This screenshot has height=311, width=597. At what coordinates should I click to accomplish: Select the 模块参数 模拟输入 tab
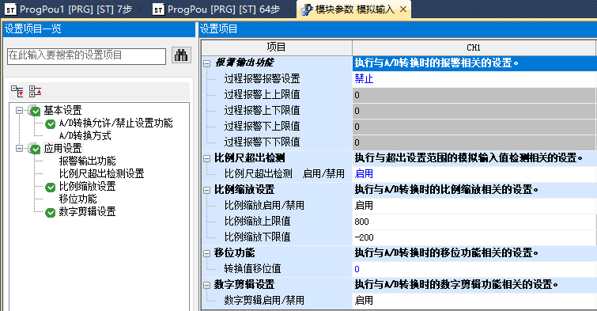point(354,9)
